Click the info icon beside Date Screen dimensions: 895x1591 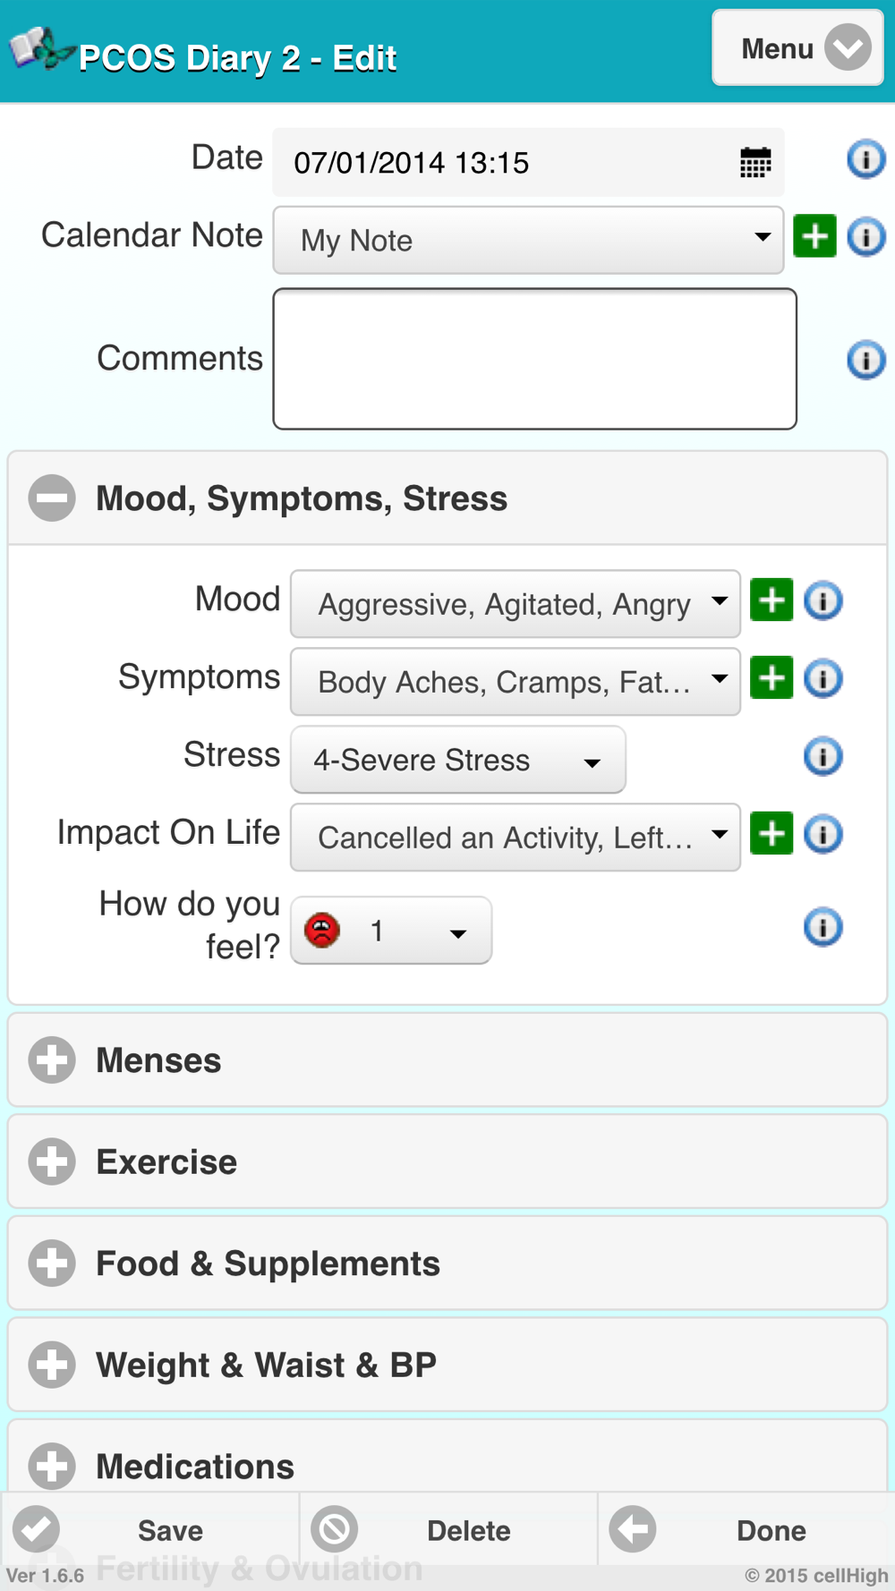click(865, 159)
